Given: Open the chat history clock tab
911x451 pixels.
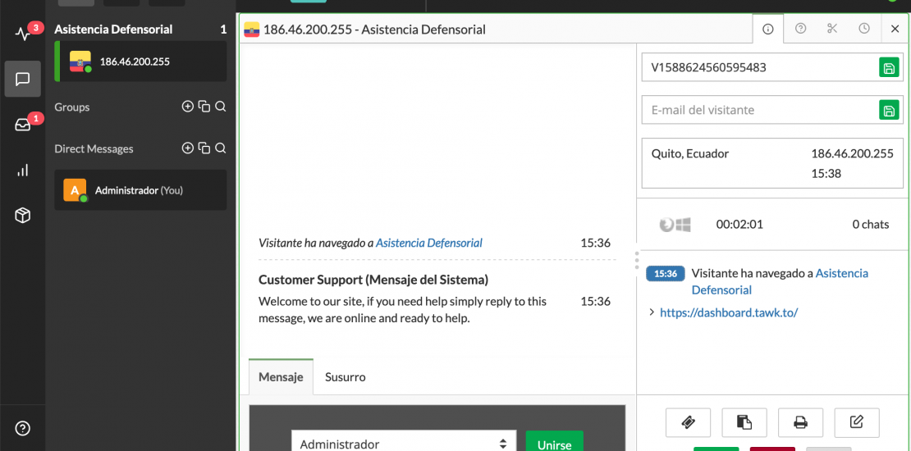Looking at the screenshot, I should coord(864,28).
